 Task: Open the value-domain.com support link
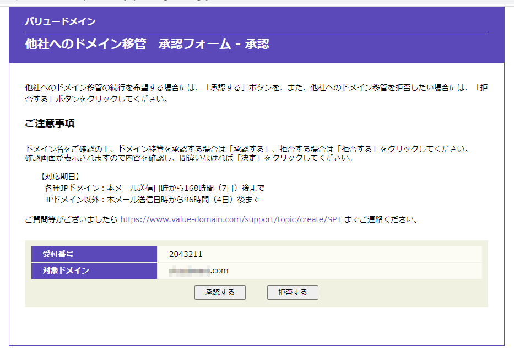click(231, 219)
